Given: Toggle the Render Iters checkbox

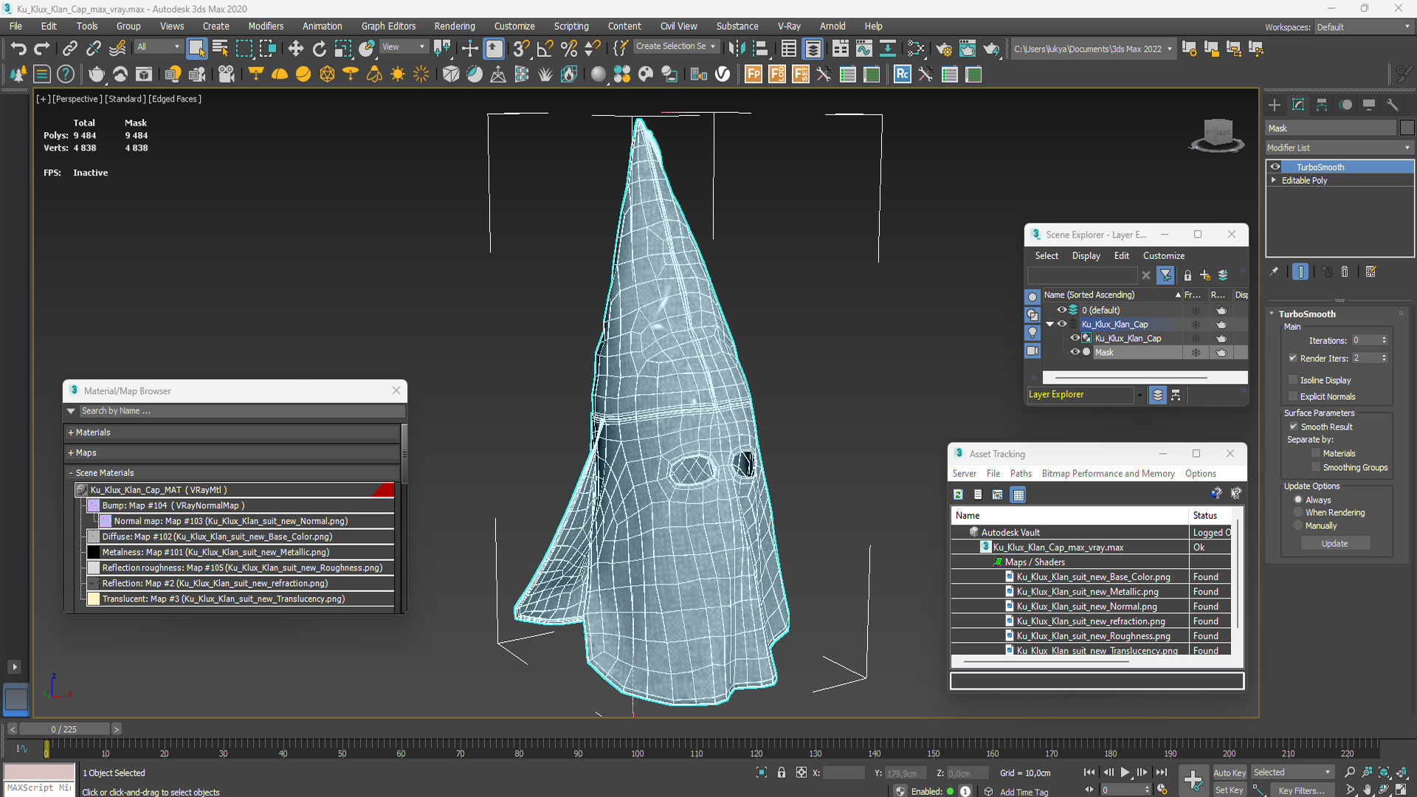Looking at the screenshot, I should (x=1293, y=358).
